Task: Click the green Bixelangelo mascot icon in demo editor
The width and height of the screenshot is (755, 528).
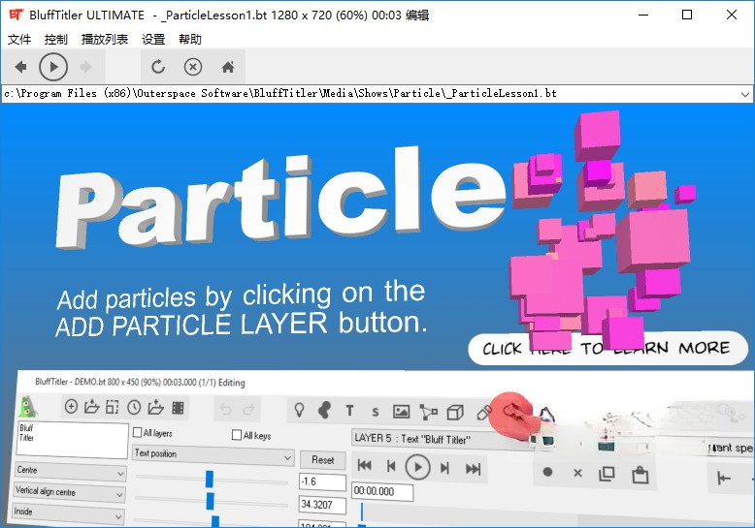Action: click(27, 406)
